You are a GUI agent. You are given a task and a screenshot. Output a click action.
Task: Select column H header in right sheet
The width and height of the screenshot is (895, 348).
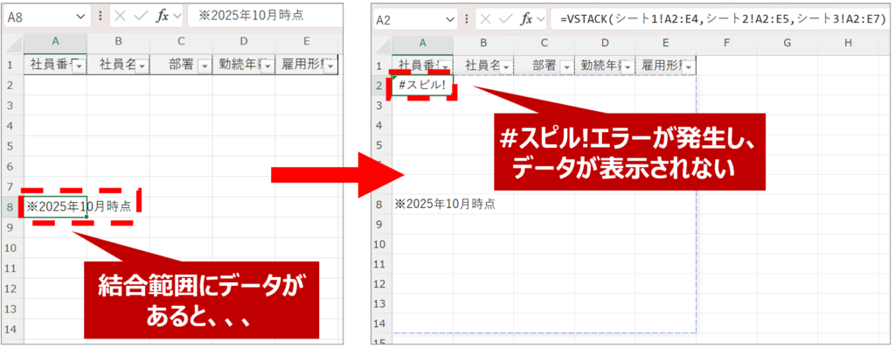click(x=848, y=43)
